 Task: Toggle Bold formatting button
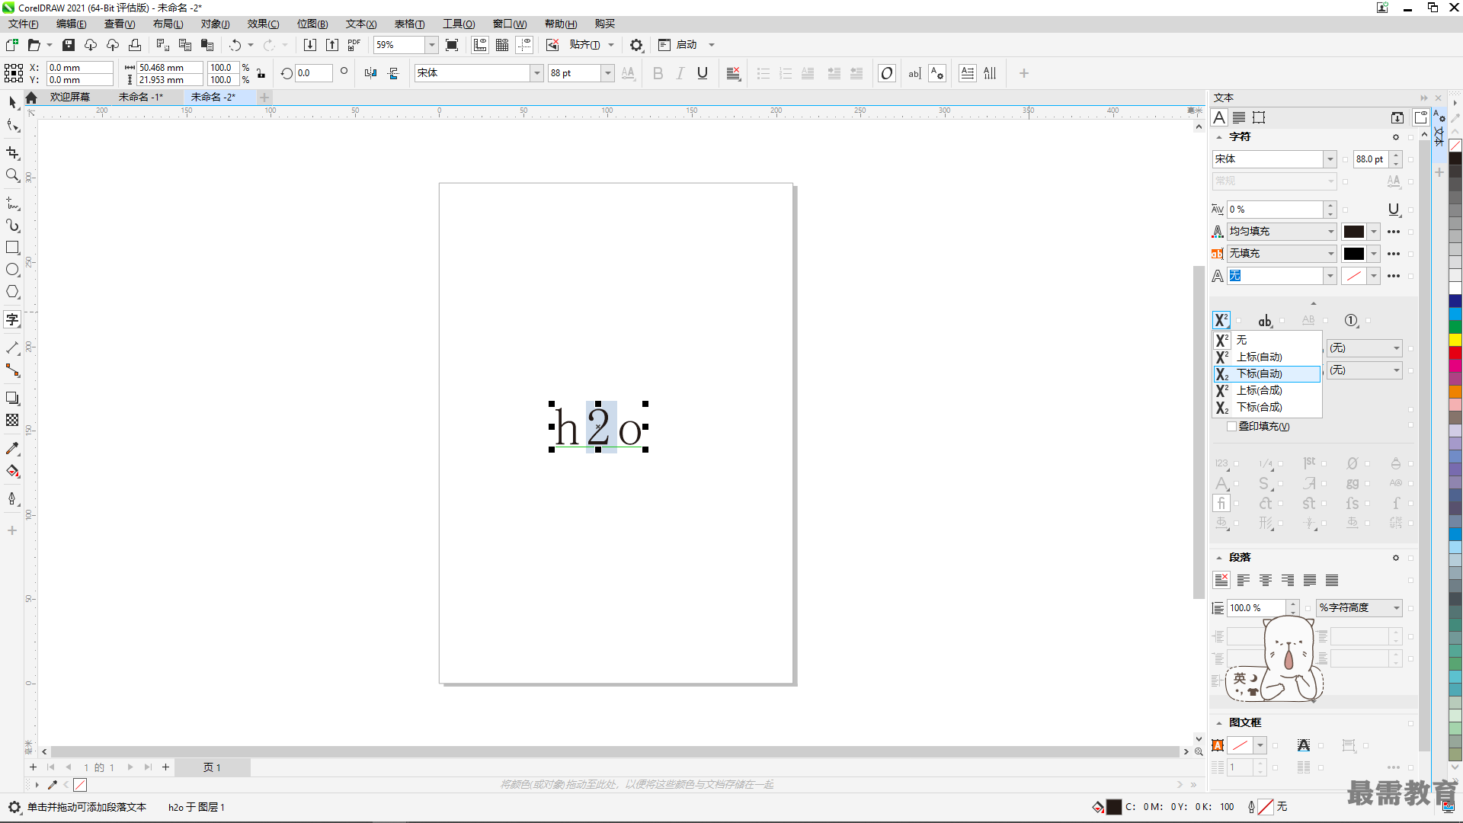tap(658, 73)
